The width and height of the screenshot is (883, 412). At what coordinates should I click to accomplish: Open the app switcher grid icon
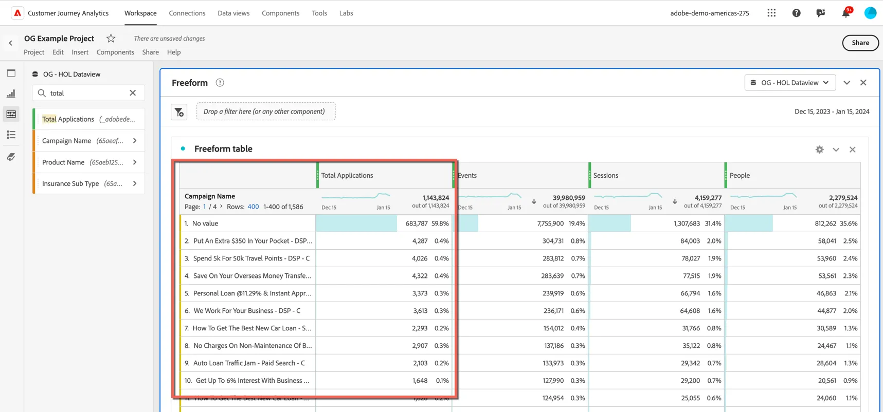click(x=771, y=13)
